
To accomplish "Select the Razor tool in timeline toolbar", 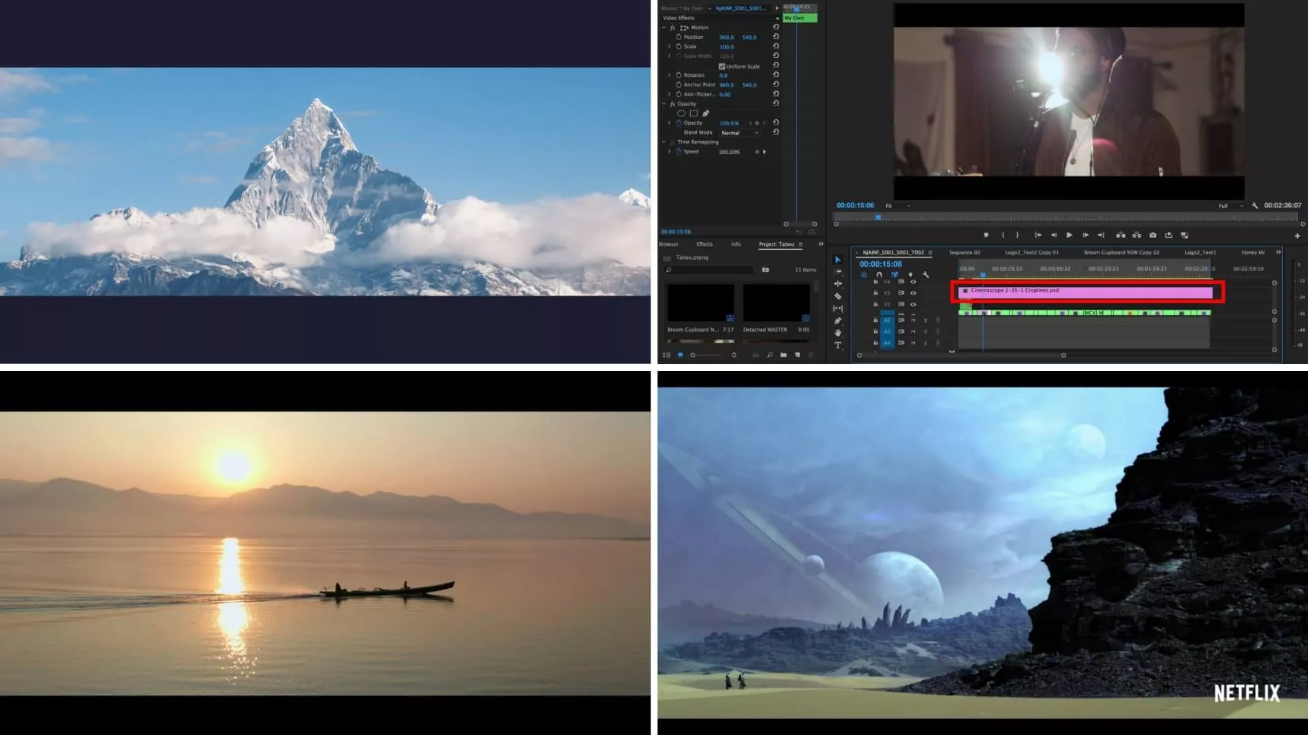I will point(838,296).
